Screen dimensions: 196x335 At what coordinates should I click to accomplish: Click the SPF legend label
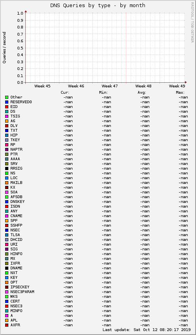(x=14, y=221)
